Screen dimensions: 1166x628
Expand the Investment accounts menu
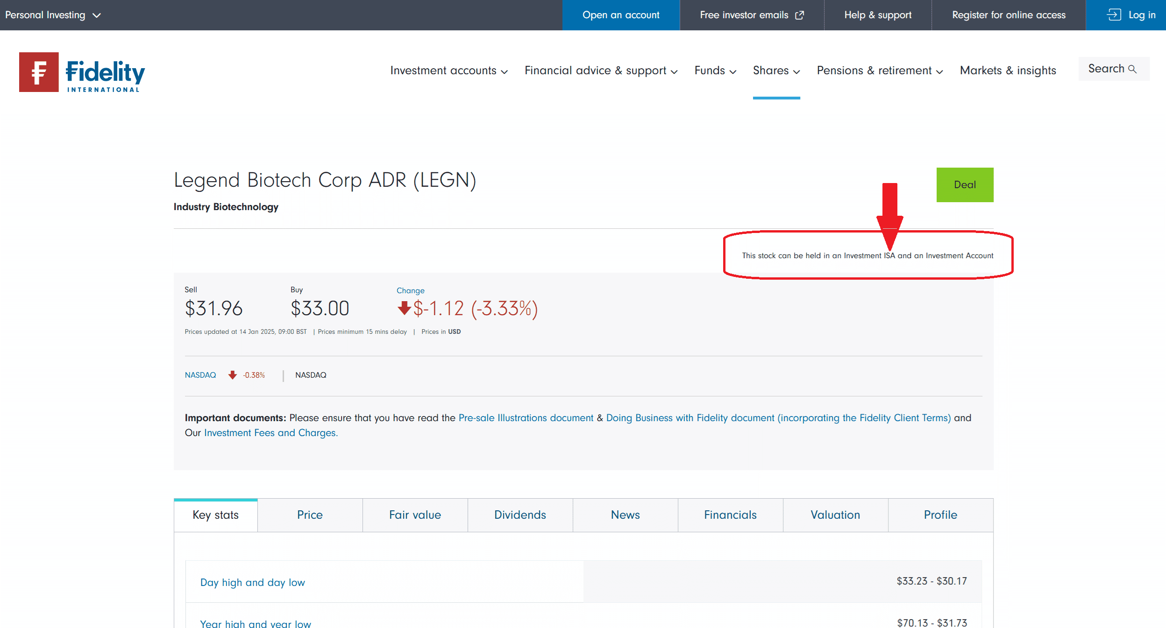pos(448,71)
